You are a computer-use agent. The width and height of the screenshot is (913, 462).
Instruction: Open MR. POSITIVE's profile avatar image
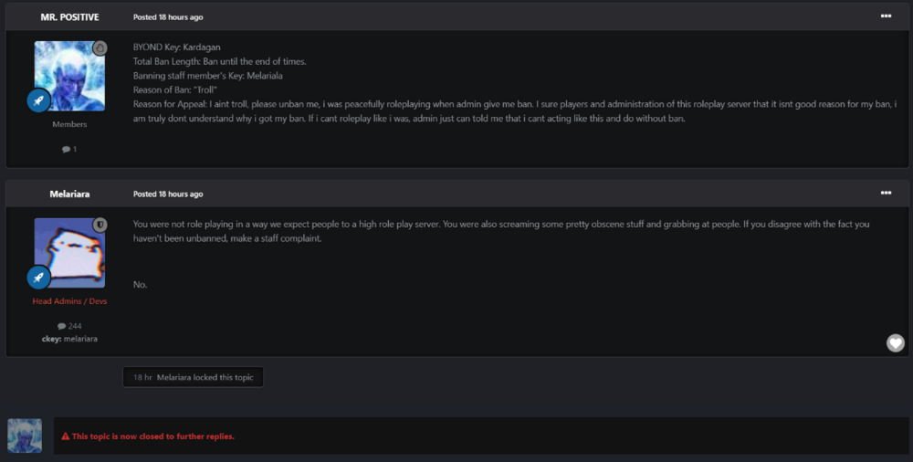point(69,76)
